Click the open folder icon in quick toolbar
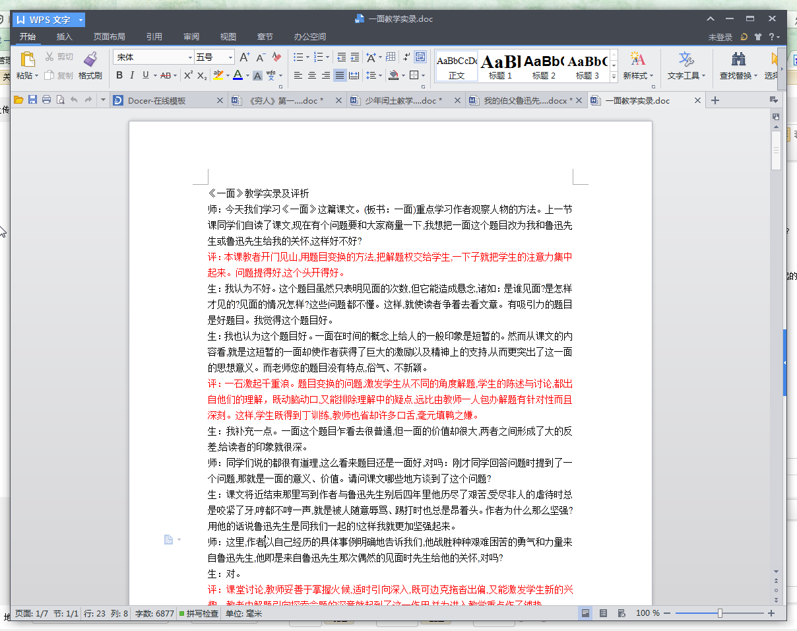 tap(18, 100)
